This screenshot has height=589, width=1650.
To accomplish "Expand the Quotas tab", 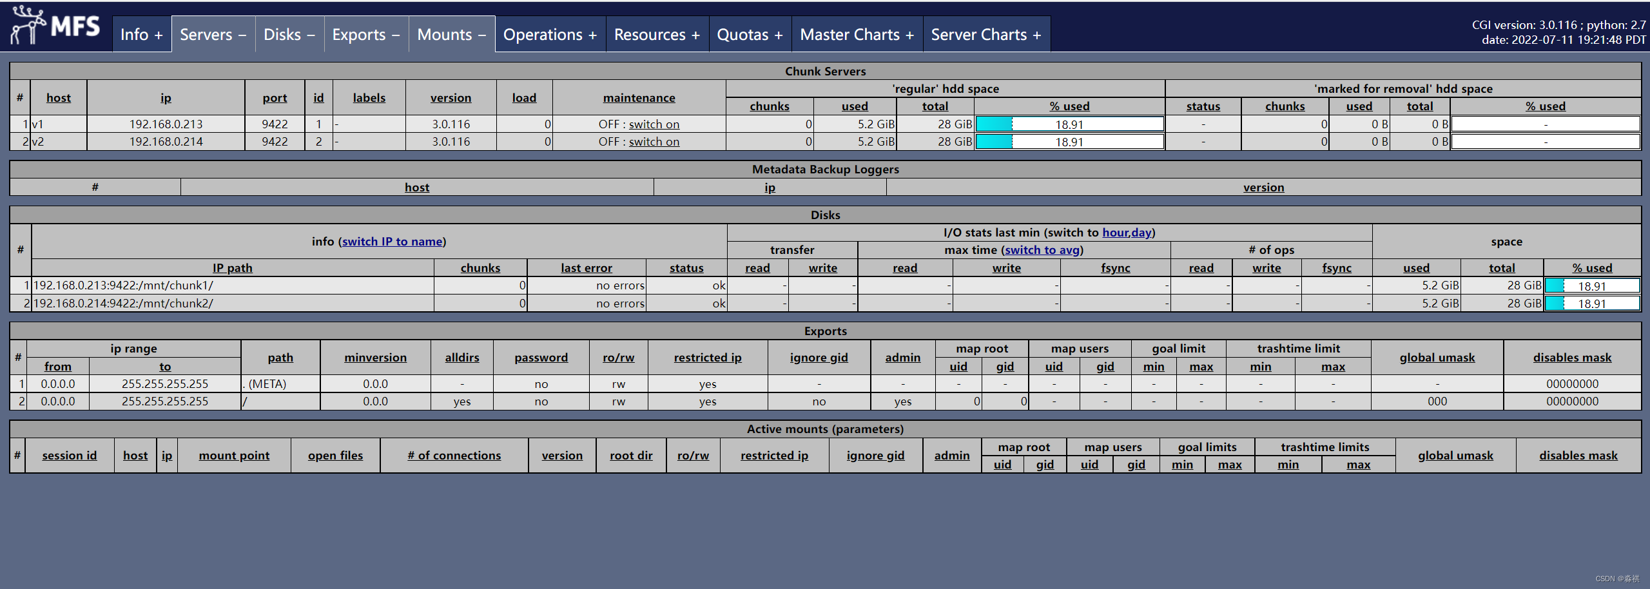I will (750, 35).
